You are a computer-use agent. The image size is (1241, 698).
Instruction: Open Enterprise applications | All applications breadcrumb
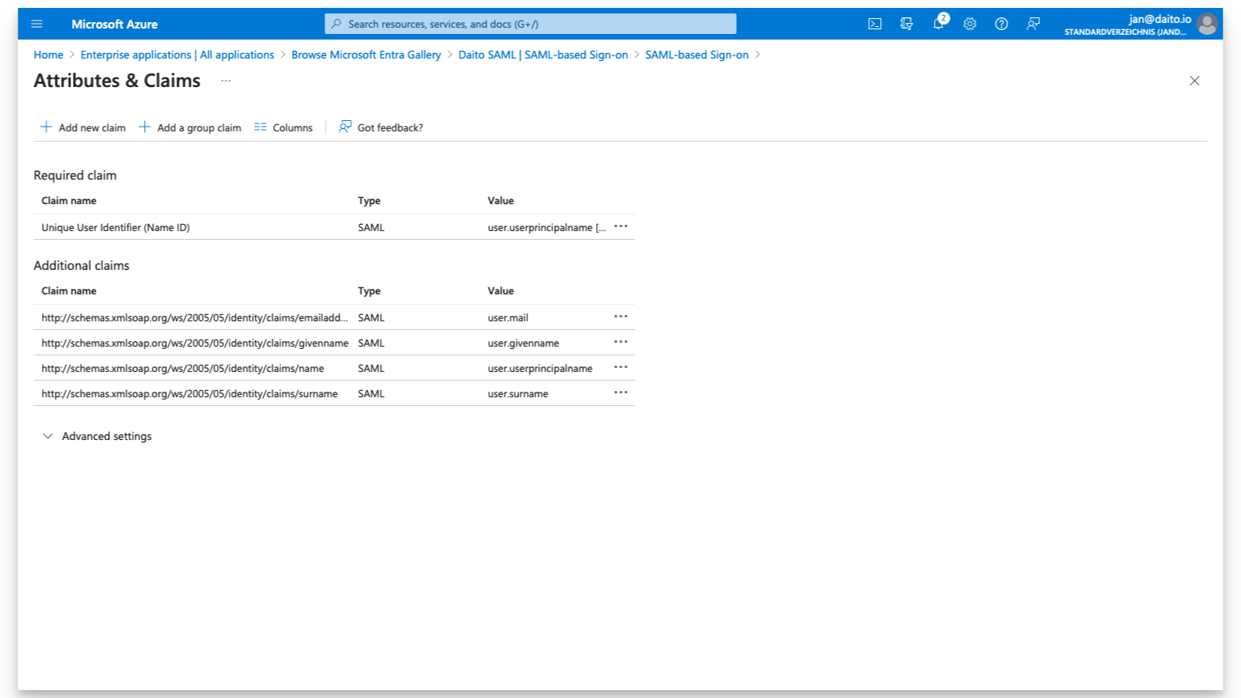177,55
